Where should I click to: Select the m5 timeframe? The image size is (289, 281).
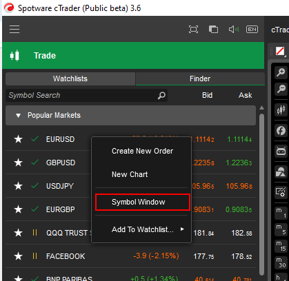281,229
